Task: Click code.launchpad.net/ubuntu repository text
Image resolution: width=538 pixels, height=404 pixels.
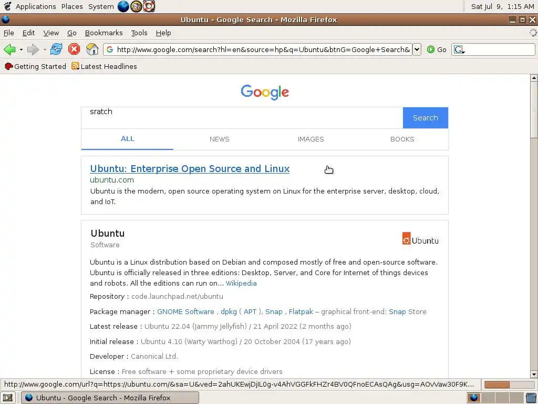Action: click(x=177, y=297)
